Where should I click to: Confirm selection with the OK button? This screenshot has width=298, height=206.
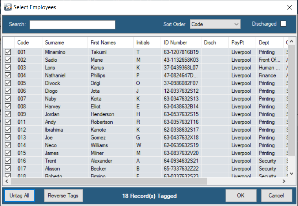(x=241, y=195)
